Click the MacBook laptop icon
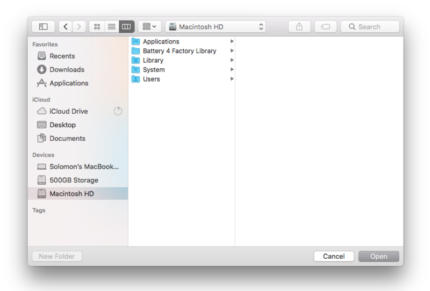 pos(42,166)
